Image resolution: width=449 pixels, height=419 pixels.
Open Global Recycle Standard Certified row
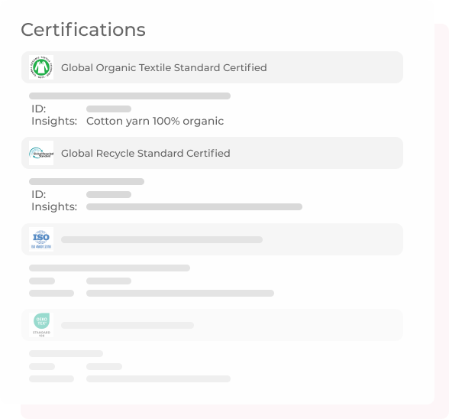point(212,153)
